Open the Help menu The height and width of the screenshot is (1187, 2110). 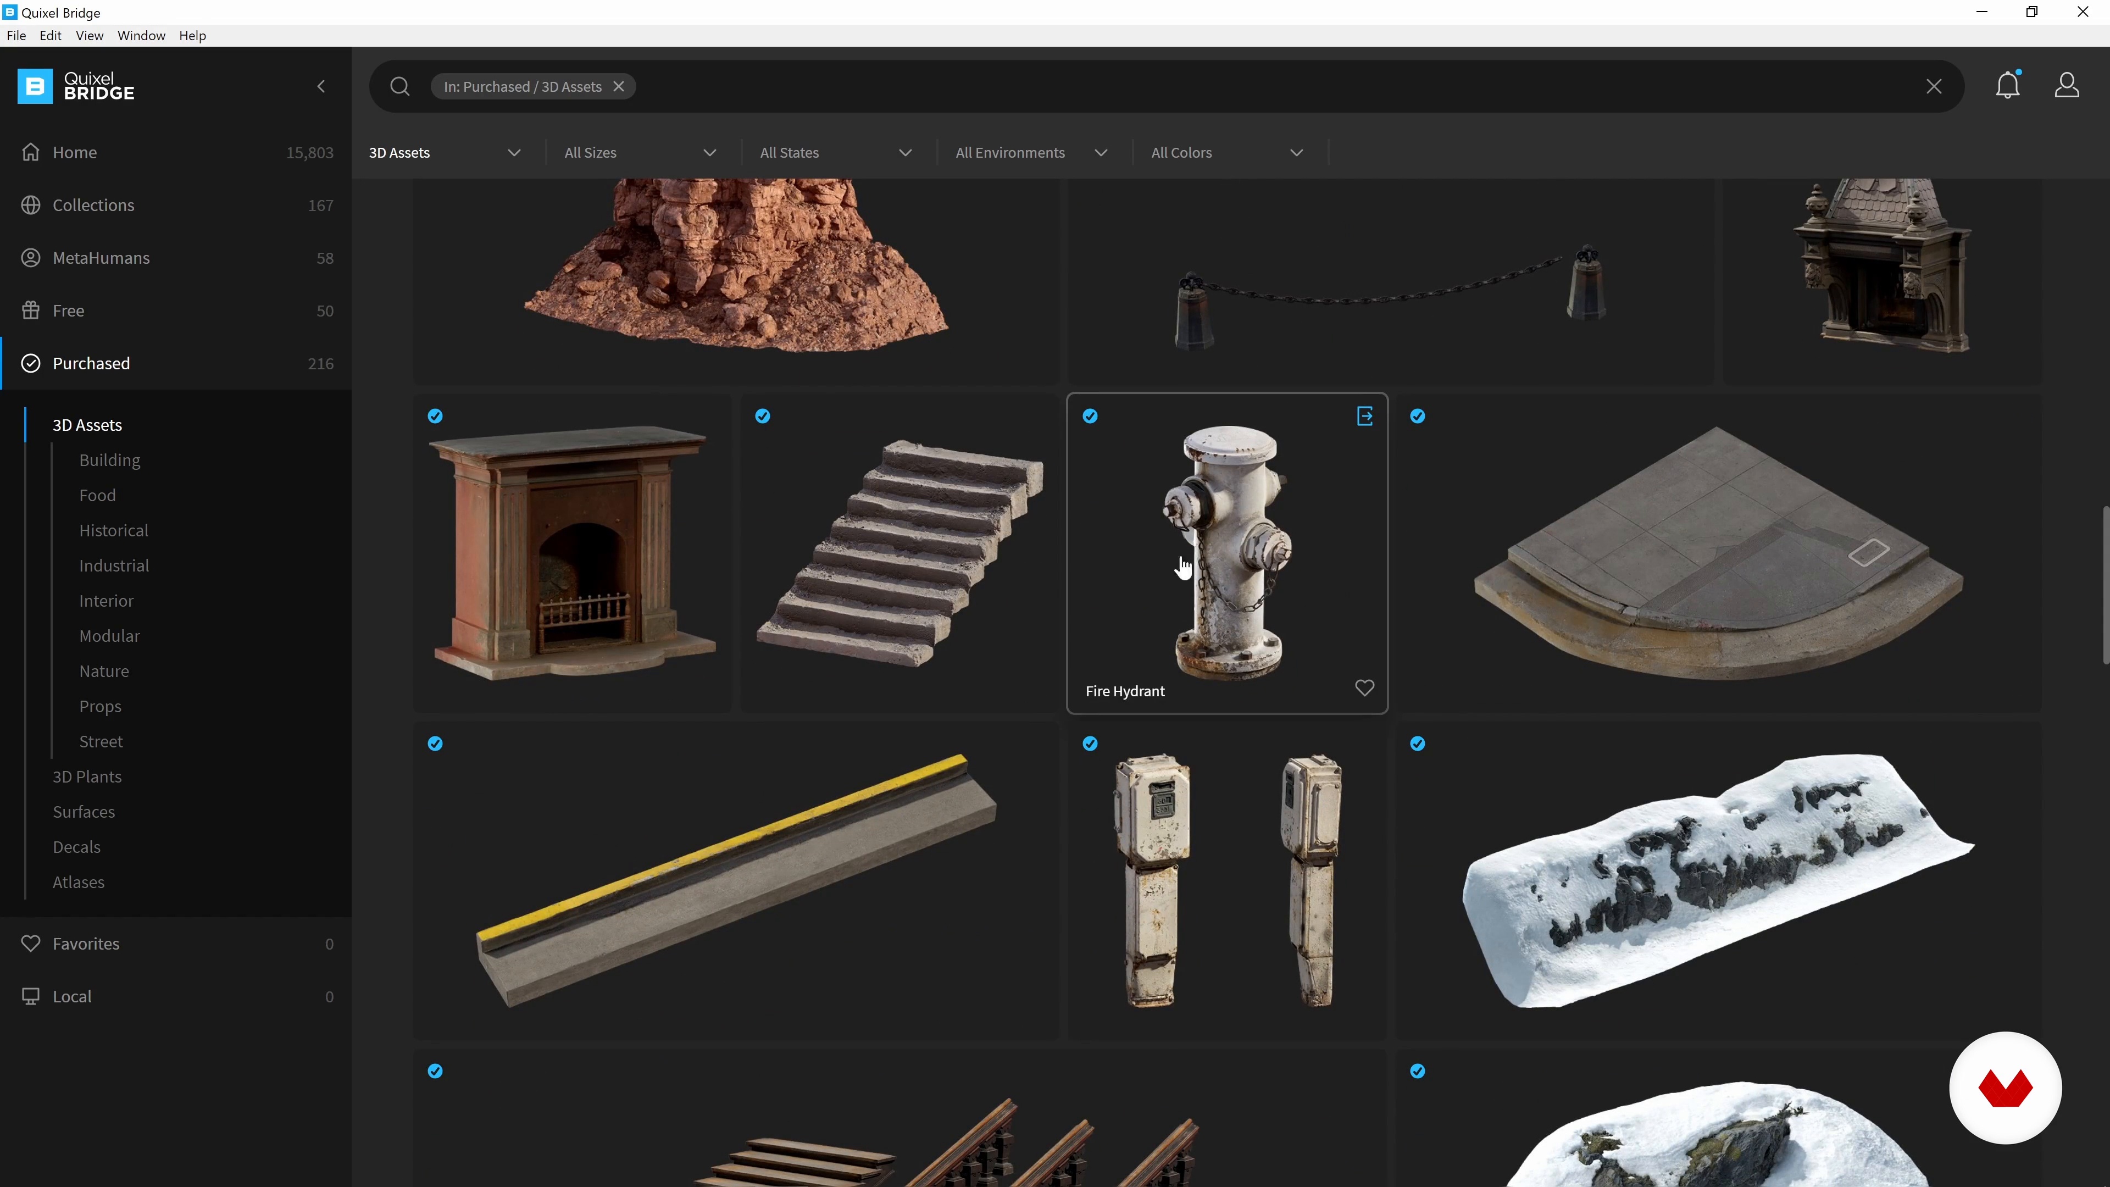point(192,35)
